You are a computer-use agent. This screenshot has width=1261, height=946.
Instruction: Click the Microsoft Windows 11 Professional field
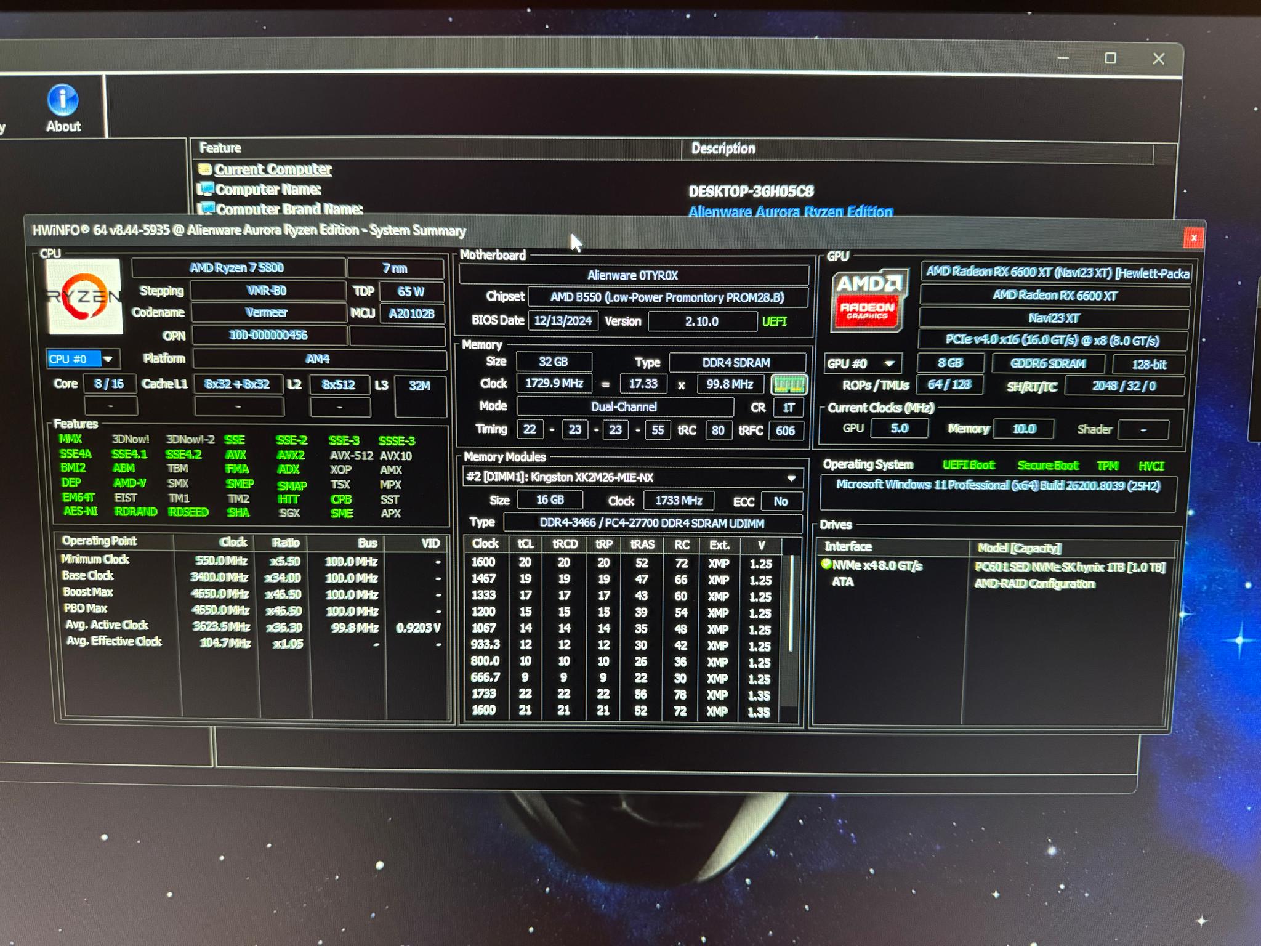pos(998,493)
